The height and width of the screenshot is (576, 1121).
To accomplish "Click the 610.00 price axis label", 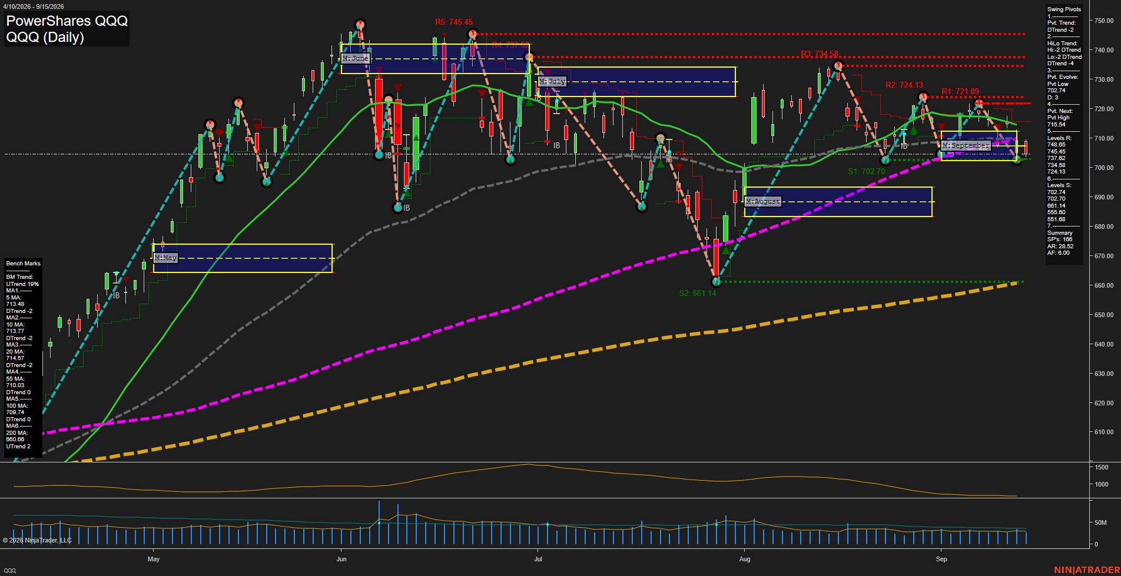I will pyautogui.click(x=1104, y=432).
